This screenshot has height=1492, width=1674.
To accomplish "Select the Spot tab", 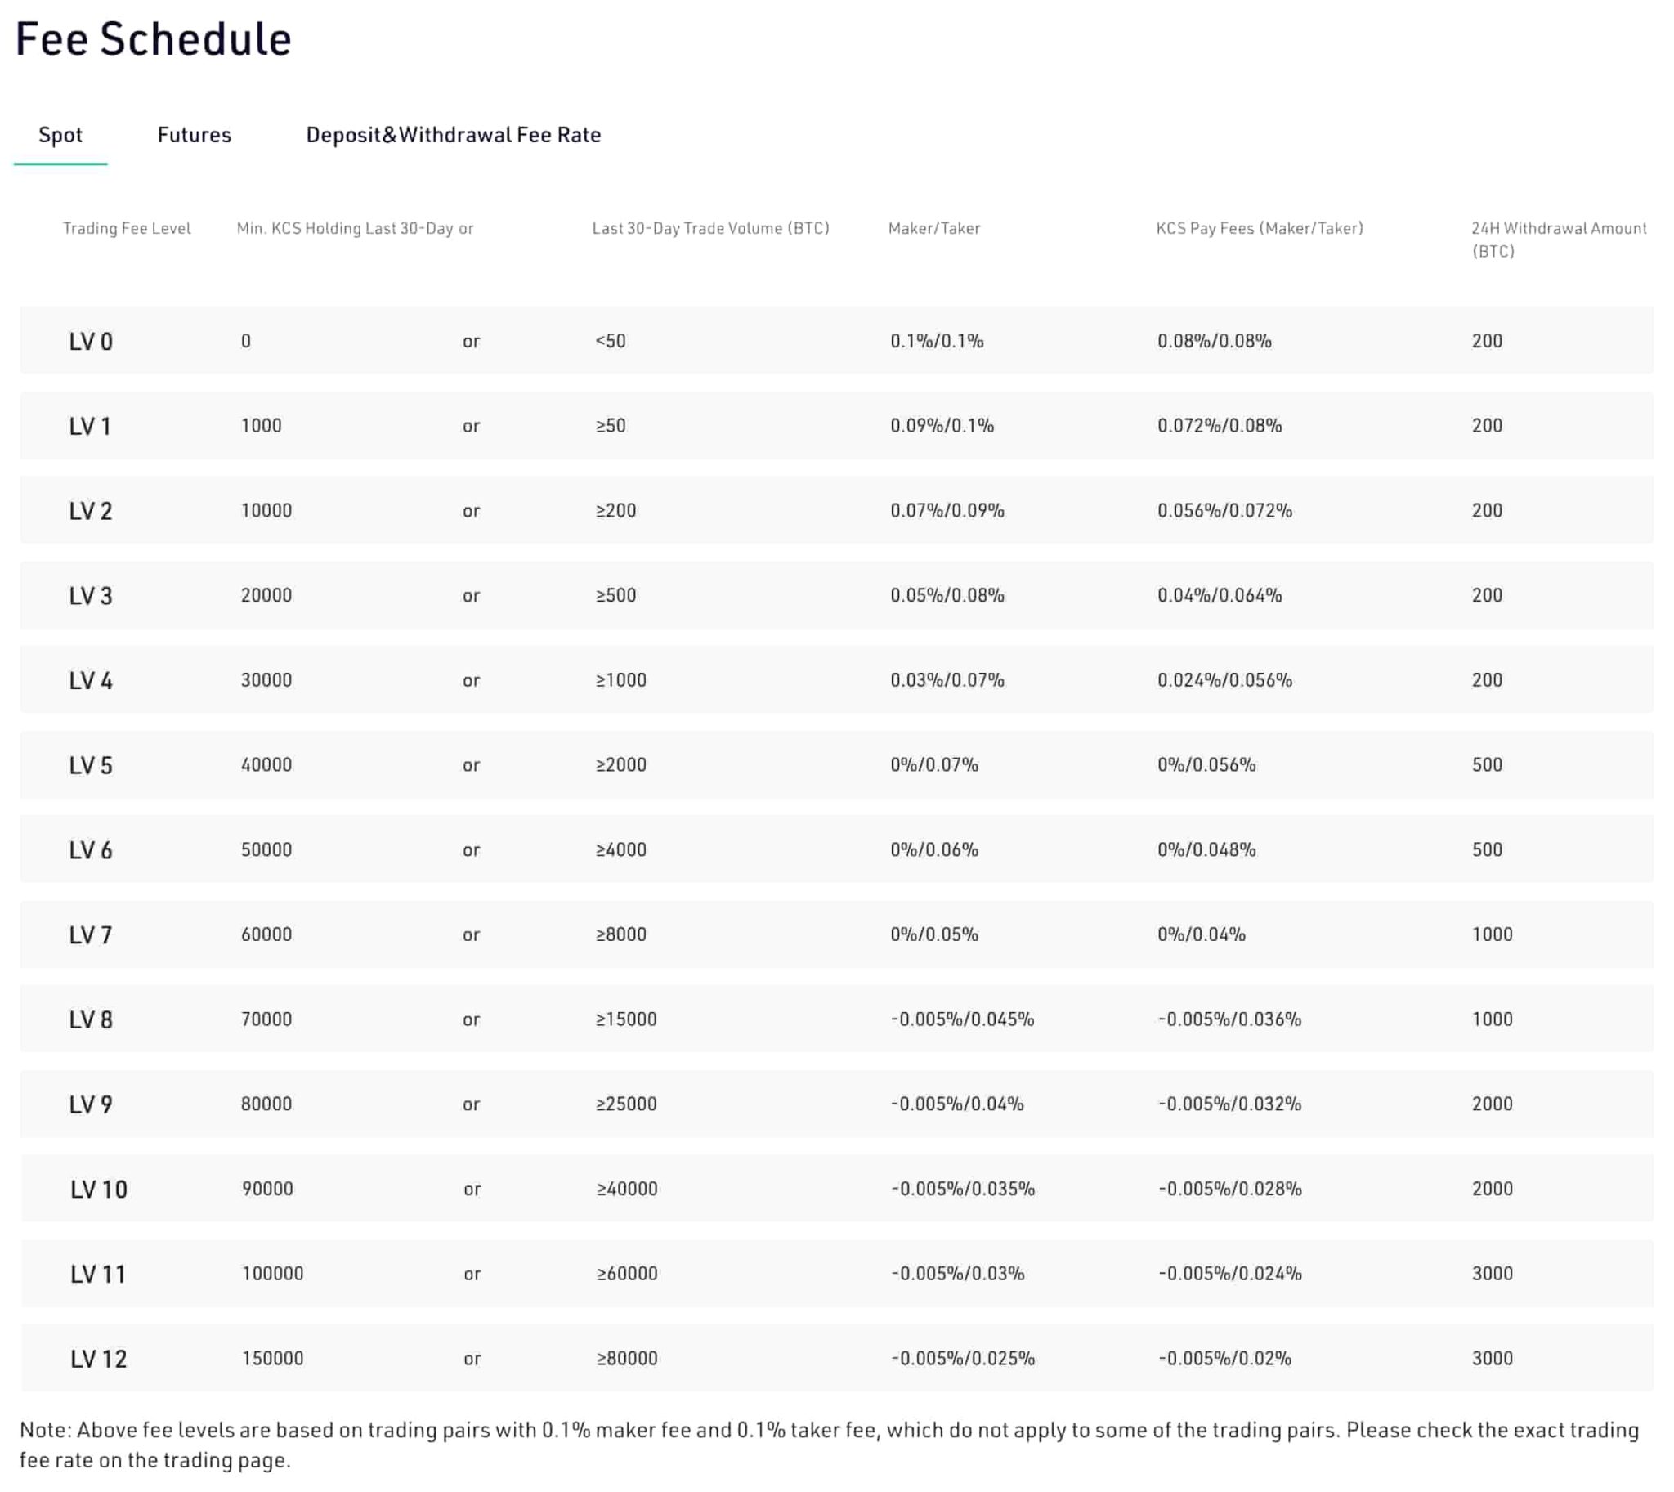I will [60, 134].
